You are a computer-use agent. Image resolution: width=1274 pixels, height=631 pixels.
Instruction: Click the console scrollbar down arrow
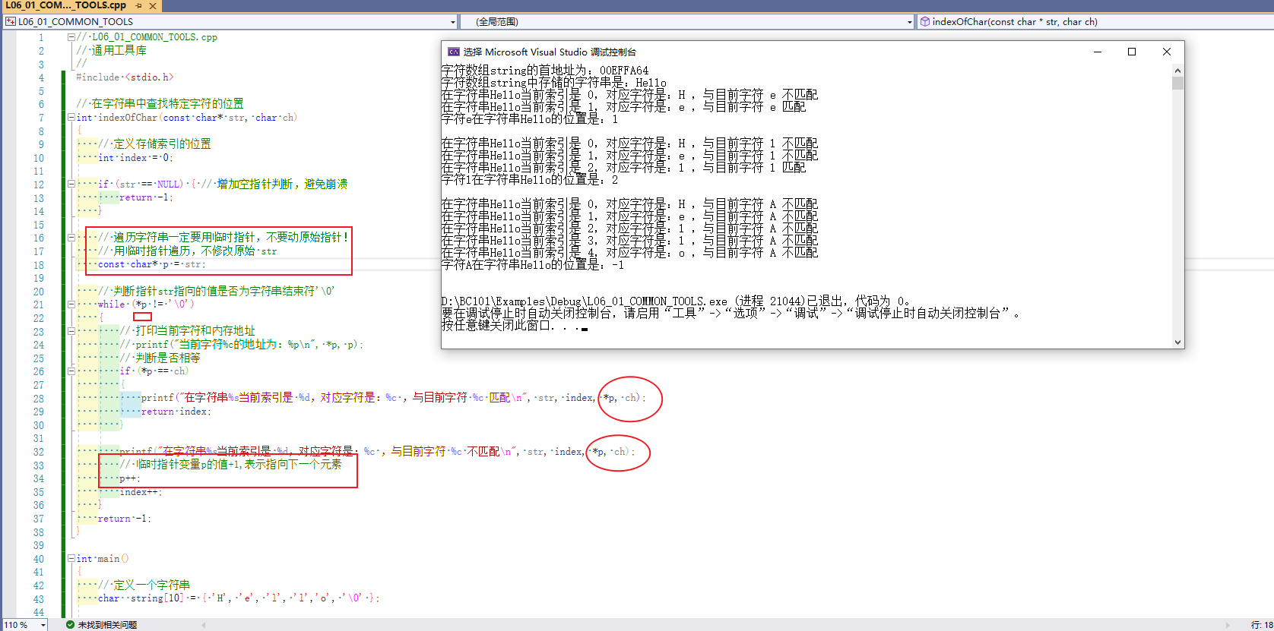1178,342
